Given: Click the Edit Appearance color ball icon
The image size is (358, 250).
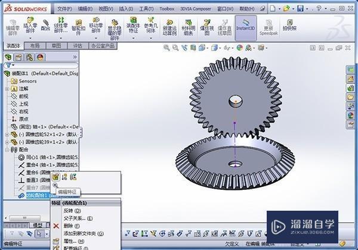Looking at the screenshot, I should (x=239, y=48).
